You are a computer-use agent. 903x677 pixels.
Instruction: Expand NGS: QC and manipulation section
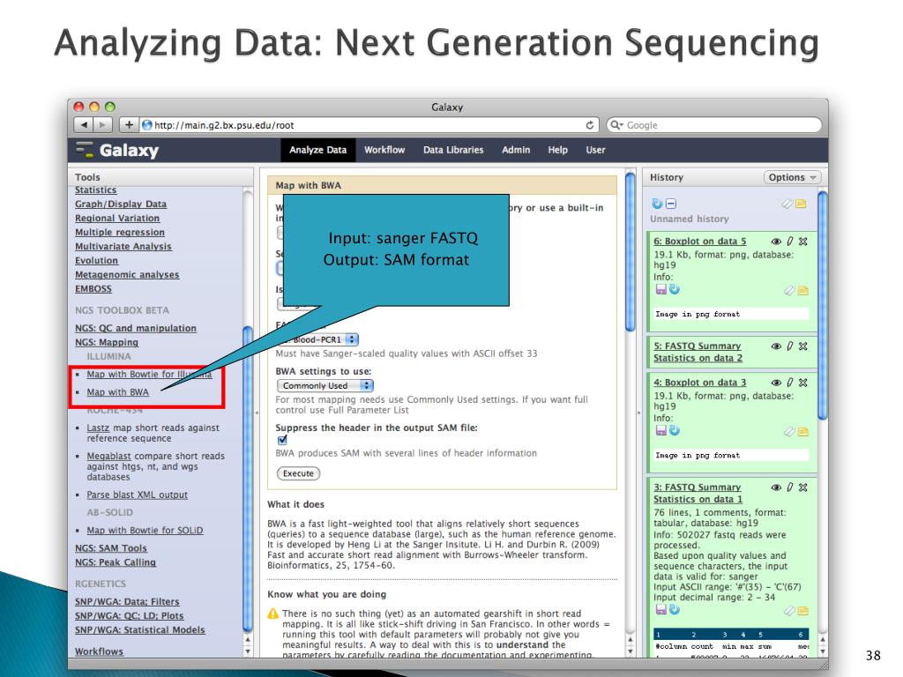point(135,328)
